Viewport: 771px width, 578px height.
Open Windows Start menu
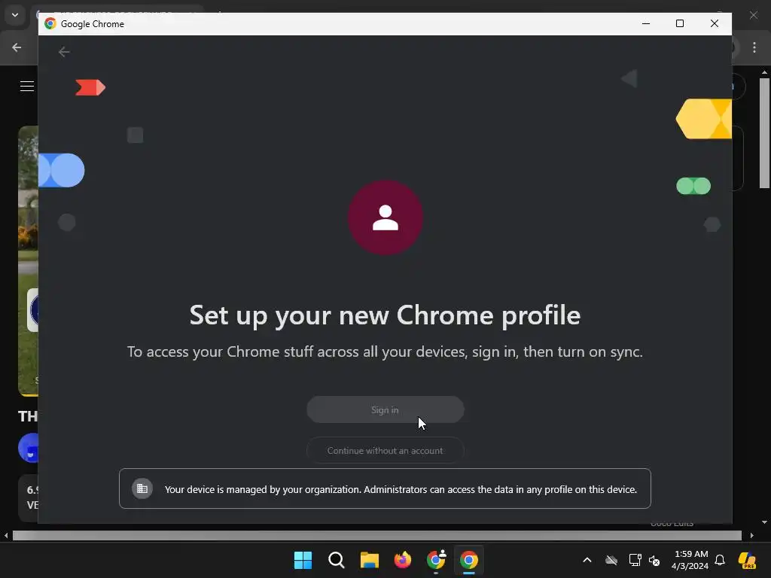[303, 560]
